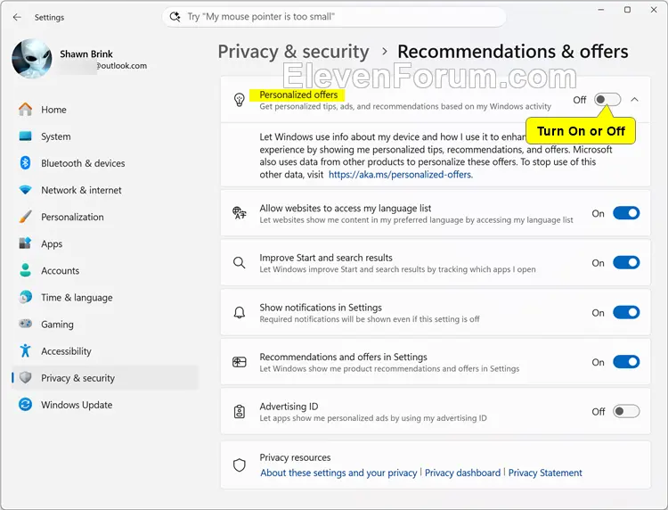Image resolution: width=668 pixels, height=510 pixels.
Task: Click the Advertising ID title text
Action: (289, 407)
